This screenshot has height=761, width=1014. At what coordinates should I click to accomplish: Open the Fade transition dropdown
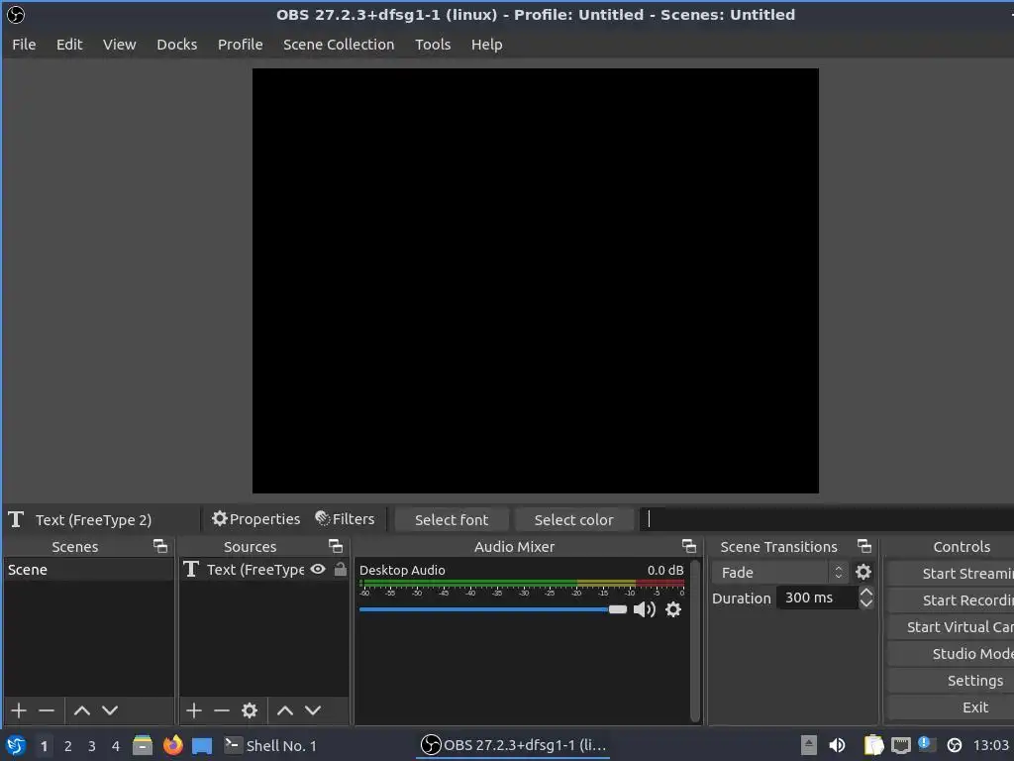780,572
